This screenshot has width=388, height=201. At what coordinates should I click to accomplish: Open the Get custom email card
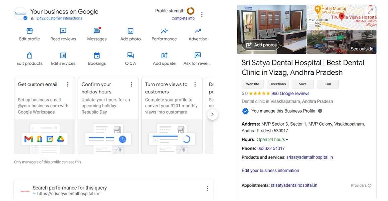pos(45,116)
